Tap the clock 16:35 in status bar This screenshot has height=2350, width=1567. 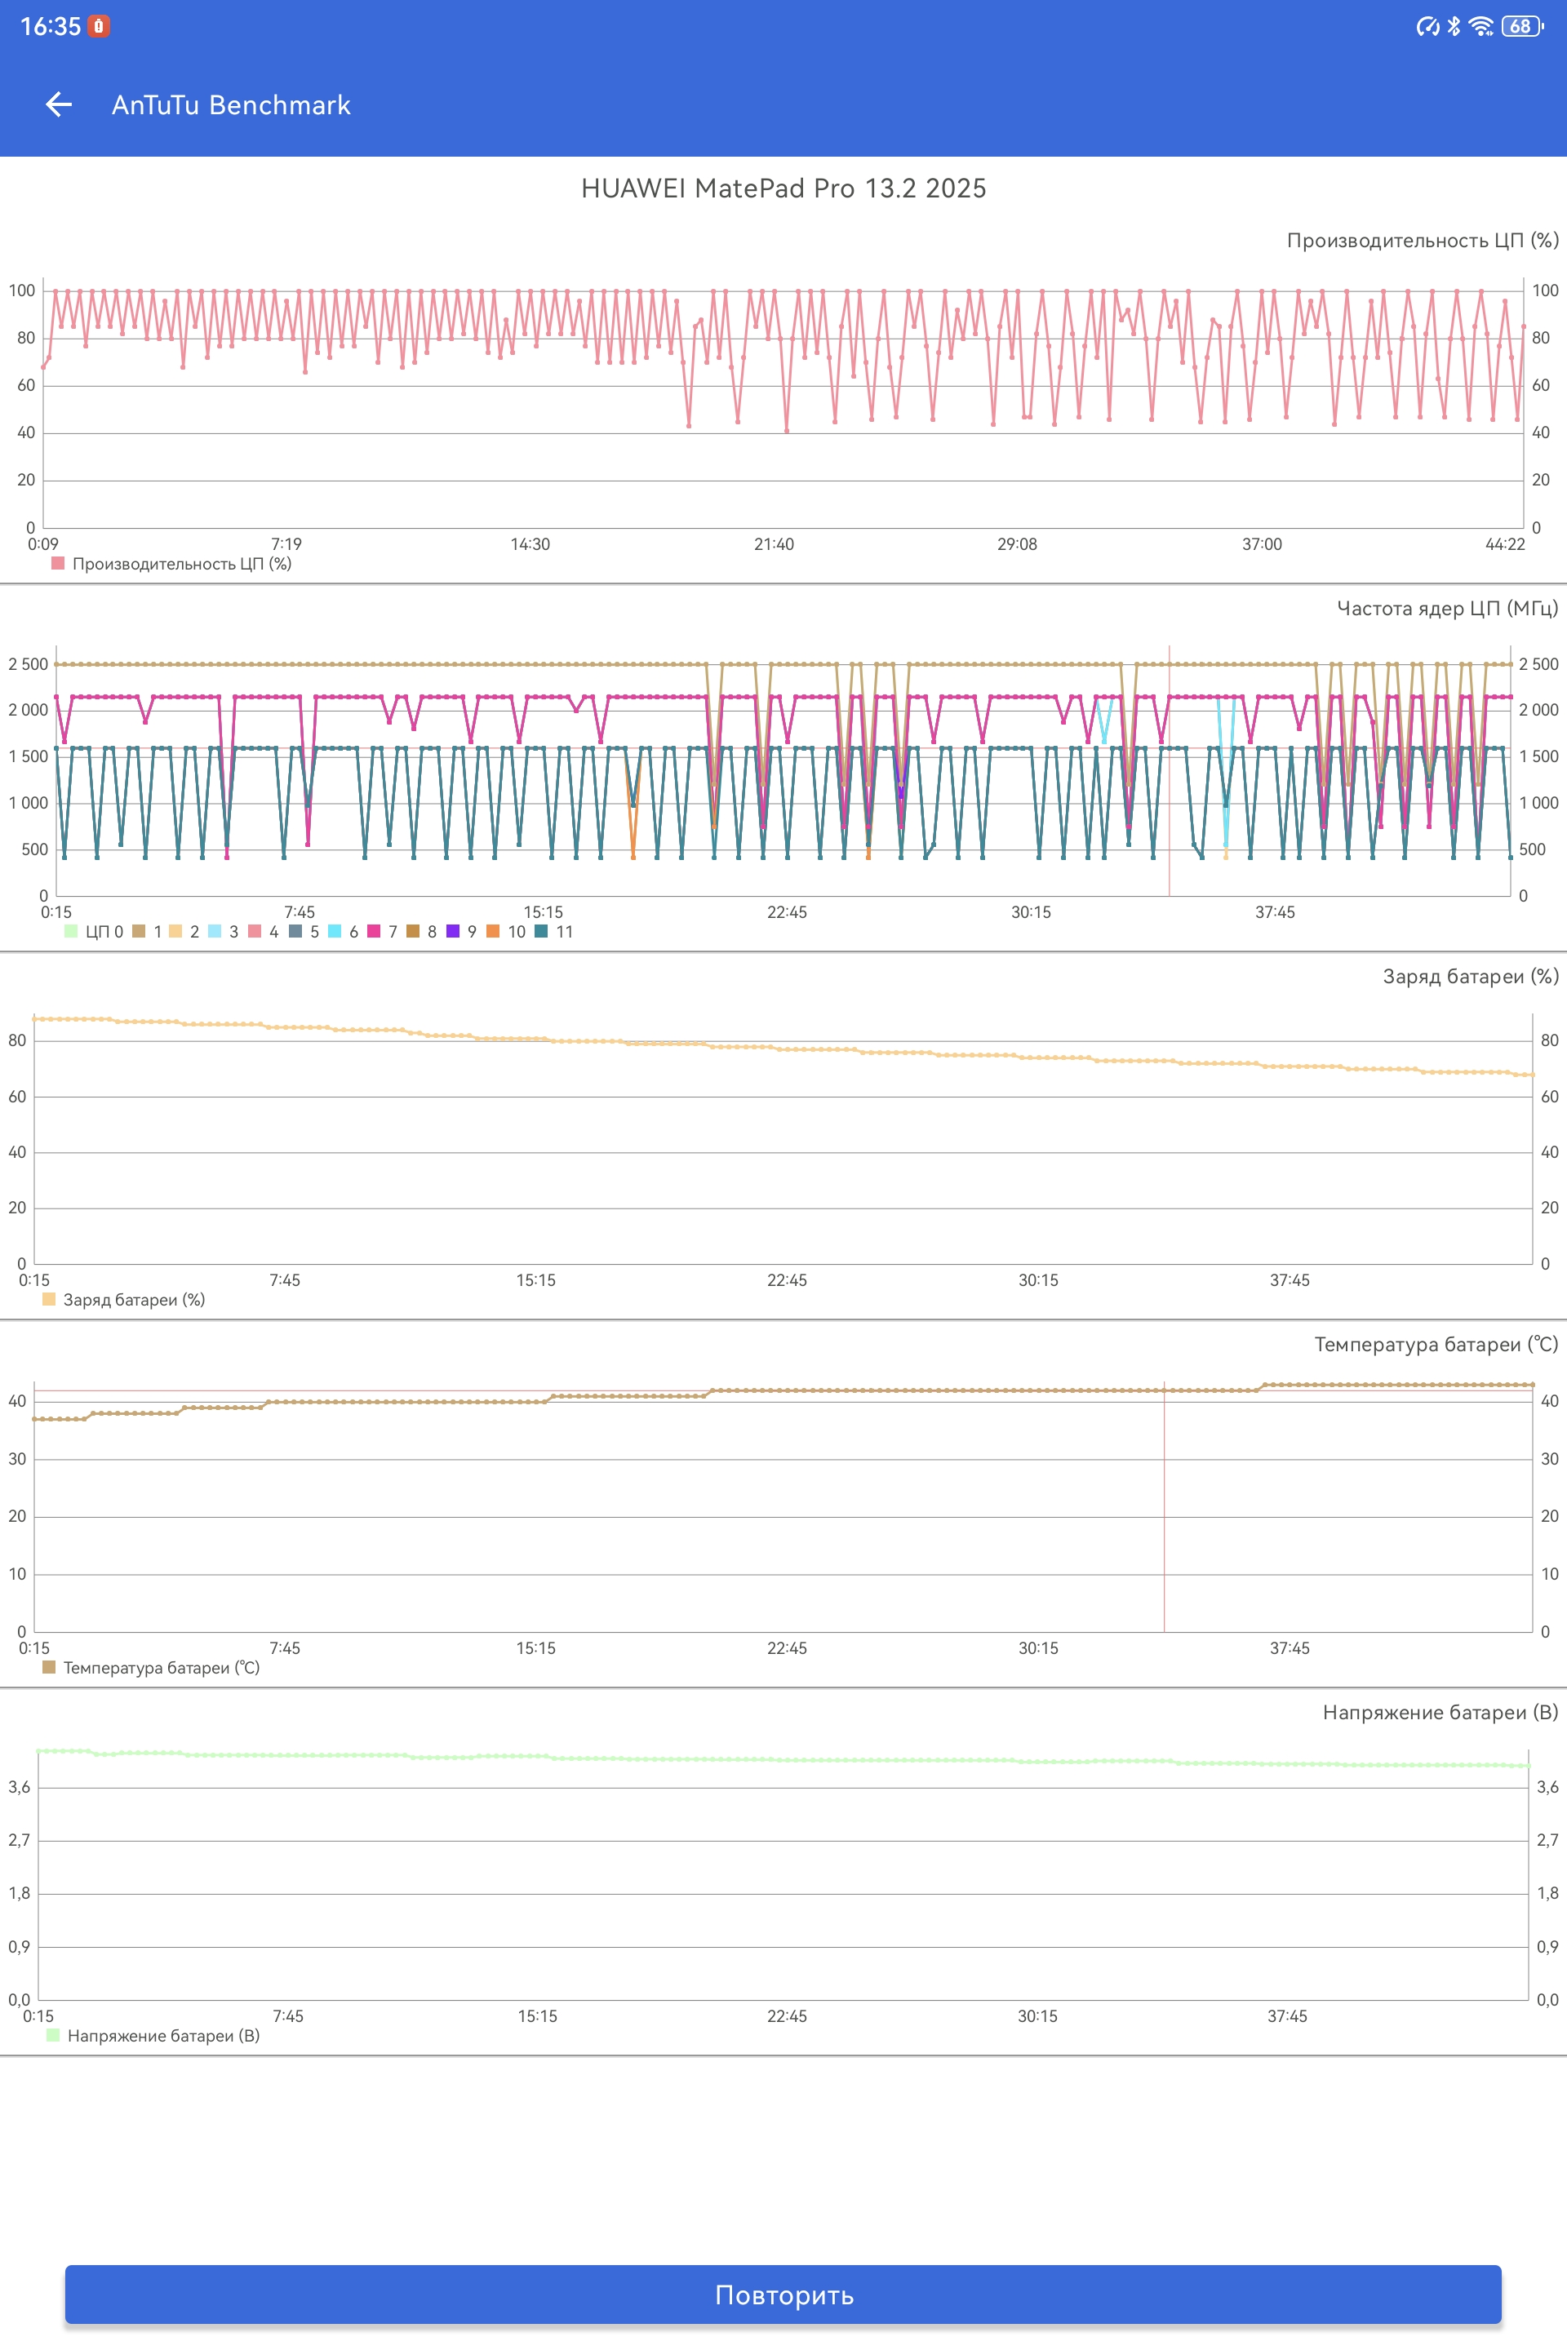pyautogui.click(x=50, y=27)
